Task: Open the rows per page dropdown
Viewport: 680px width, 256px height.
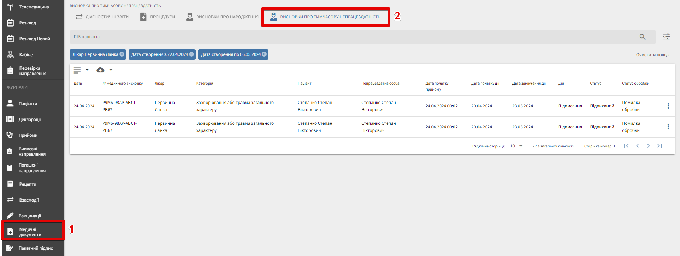Action: [521, 146]
